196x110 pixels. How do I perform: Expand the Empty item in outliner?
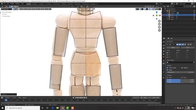tap(167, 17)
